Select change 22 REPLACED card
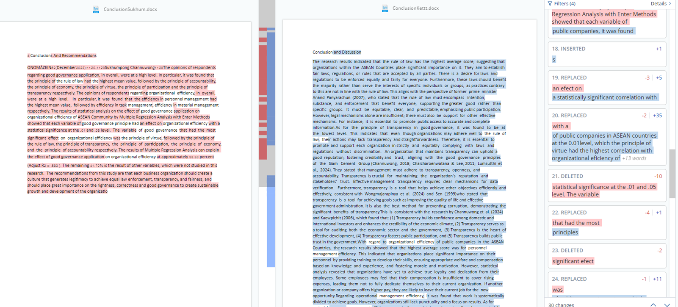The height and width of the screenshot is (307, 678). coord(606,222)
